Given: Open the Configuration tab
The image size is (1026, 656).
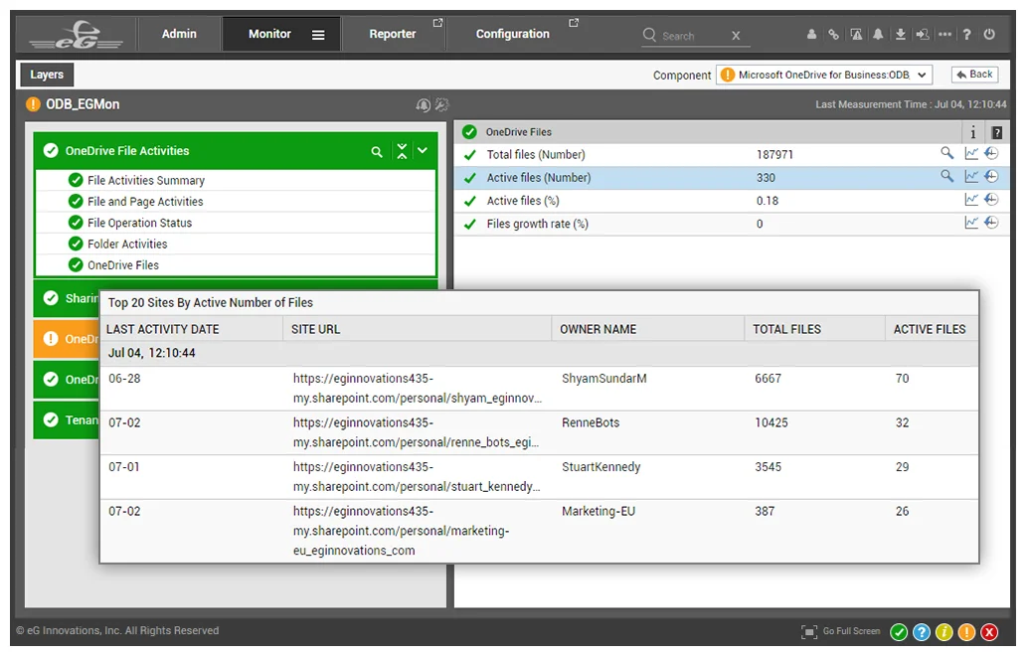Looking at the screenshot, I should [512, 34].
